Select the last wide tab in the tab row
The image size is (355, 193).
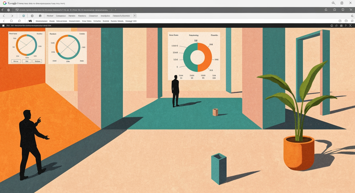point(121,16)
